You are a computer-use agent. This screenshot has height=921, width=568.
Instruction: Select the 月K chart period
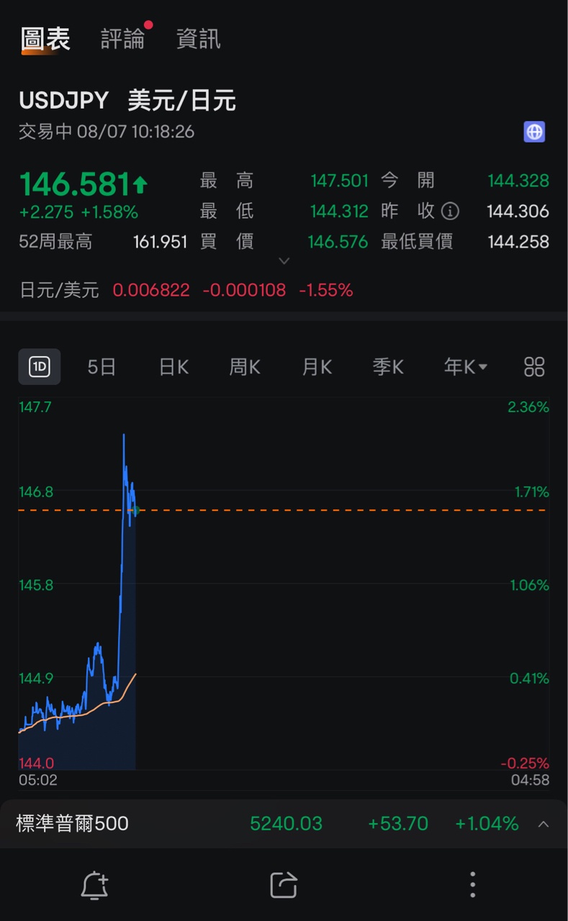(317, 367)
